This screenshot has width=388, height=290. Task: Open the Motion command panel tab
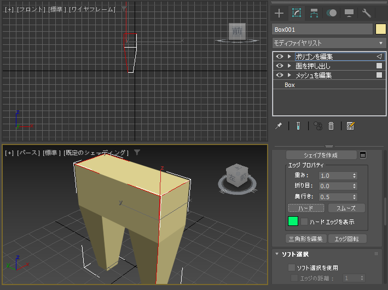tap(331, 13)
